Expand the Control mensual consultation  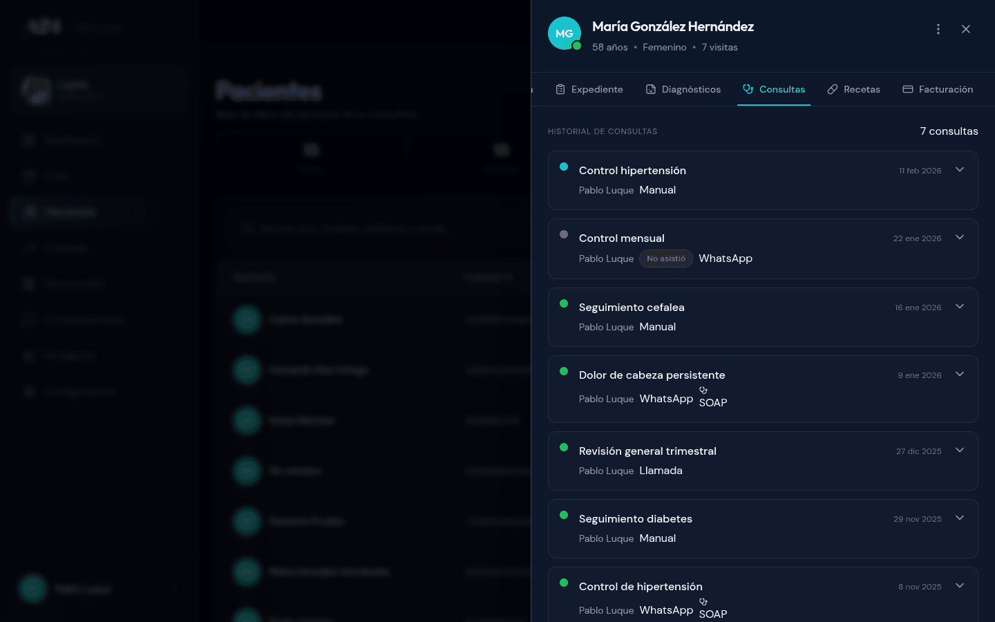point(960,238)
